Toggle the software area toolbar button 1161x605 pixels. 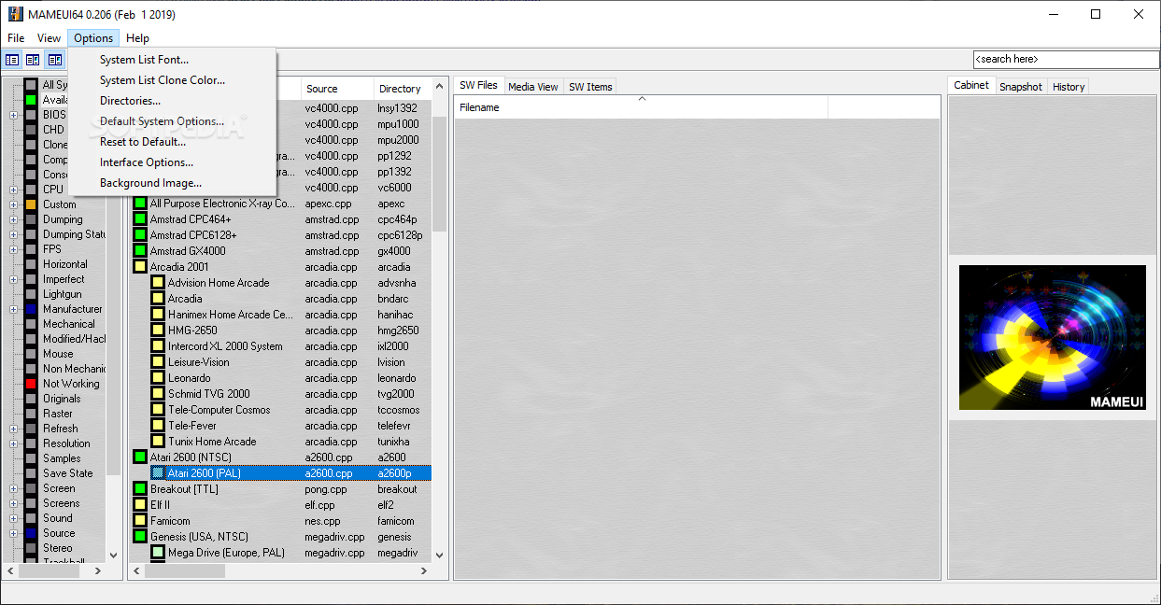pos(34,60)
